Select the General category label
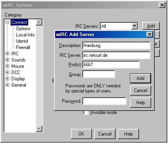The height and width of the screenshot is (143, 168). (19, 85)
